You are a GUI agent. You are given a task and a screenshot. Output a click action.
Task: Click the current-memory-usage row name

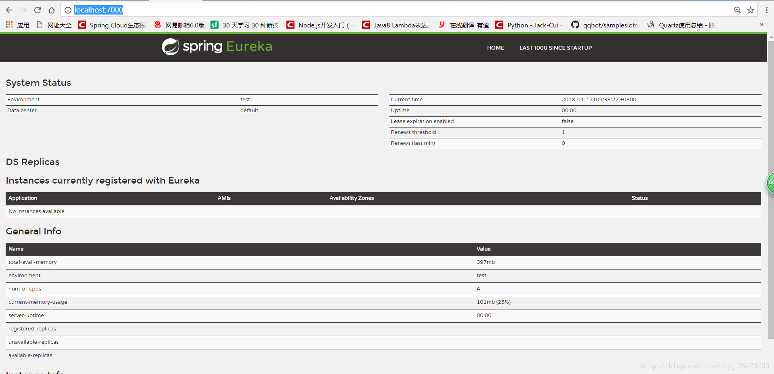pos(38,302)
